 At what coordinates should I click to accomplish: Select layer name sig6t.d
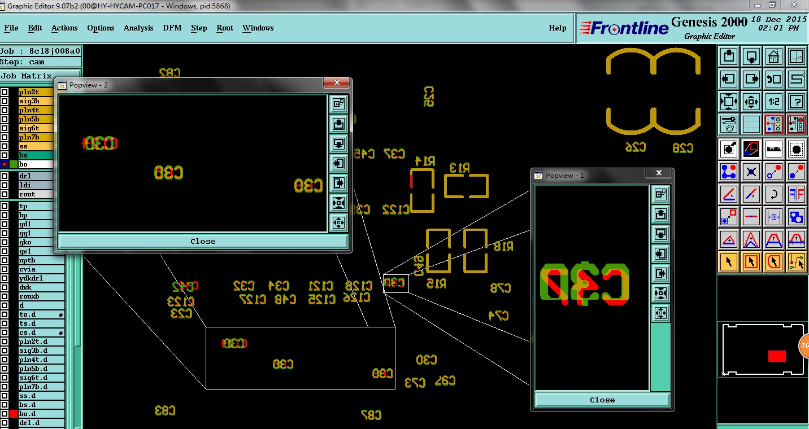(x=42, y=378)
